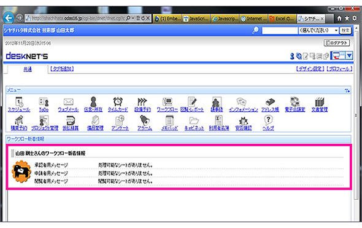Click the 検索 search button
This screenshot has height=228, width=362.
pyautogui.click(x=345, y=30)
